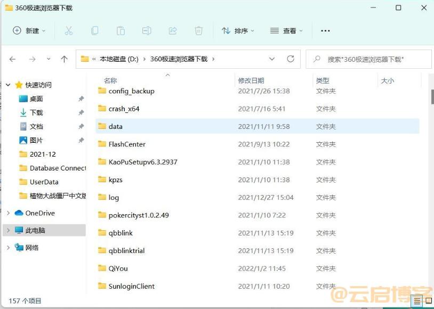Open the 查看 (View) dropdown

[286, 31]
